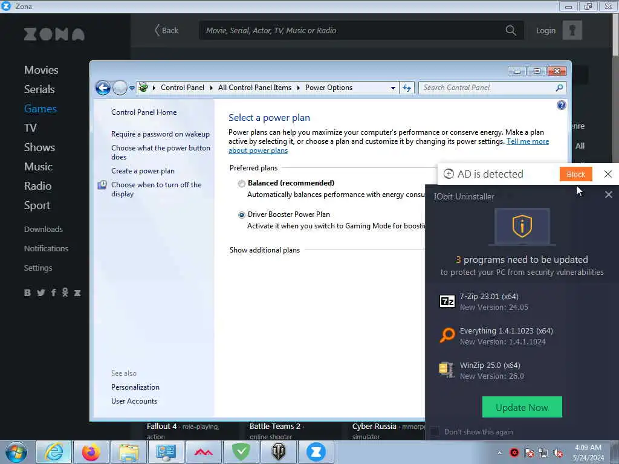Click Choose when to turn off the display
619x464 pixels.
[x=157, y=189]
